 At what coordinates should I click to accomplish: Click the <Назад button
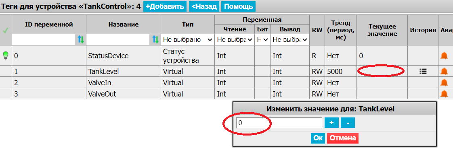(x=204, y=6)
